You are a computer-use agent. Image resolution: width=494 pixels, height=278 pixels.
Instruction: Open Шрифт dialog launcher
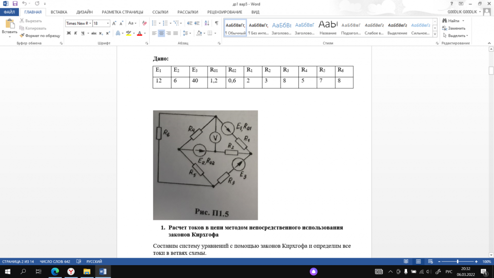147,43
